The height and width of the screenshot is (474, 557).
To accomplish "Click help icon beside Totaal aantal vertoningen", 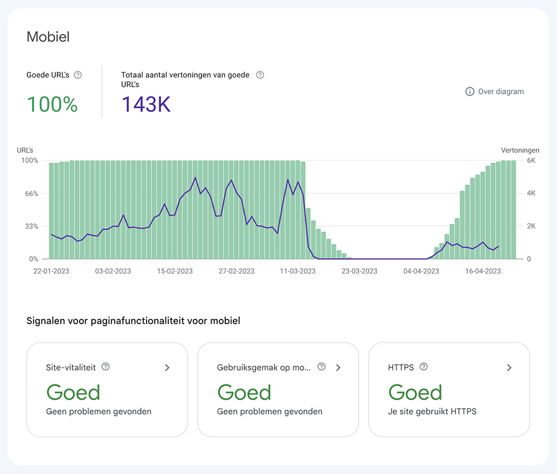I will pos(260,75).
